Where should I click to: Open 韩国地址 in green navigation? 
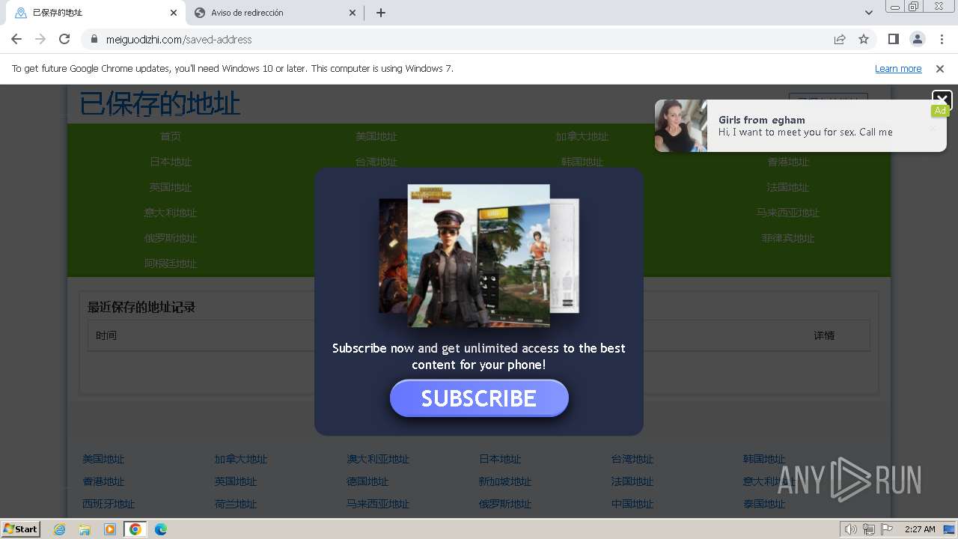(x=582, y=162)
